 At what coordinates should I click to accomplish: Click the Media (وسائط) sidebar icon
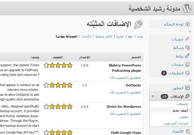[x=187, y=47]
